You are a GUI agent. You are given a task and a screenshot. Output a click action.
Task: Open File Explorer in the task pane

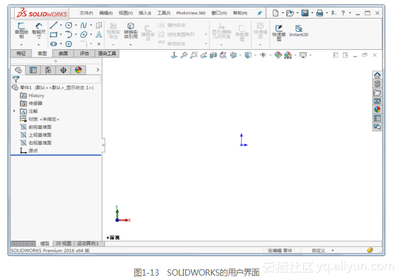377,92
